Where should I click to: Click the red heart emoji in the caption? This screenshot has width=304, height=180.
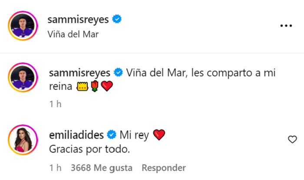[106, 87]
